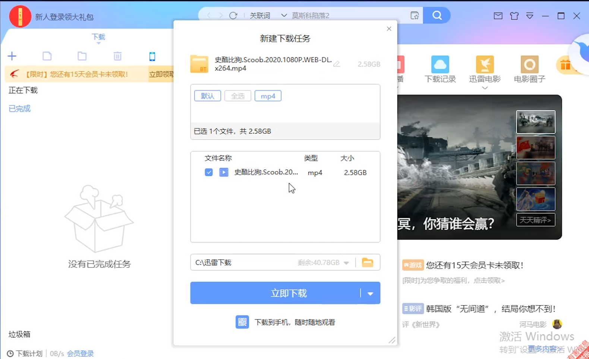Open the 垃圾箱 section
Screen dimensions: 589x359
(x=19, y=334)
